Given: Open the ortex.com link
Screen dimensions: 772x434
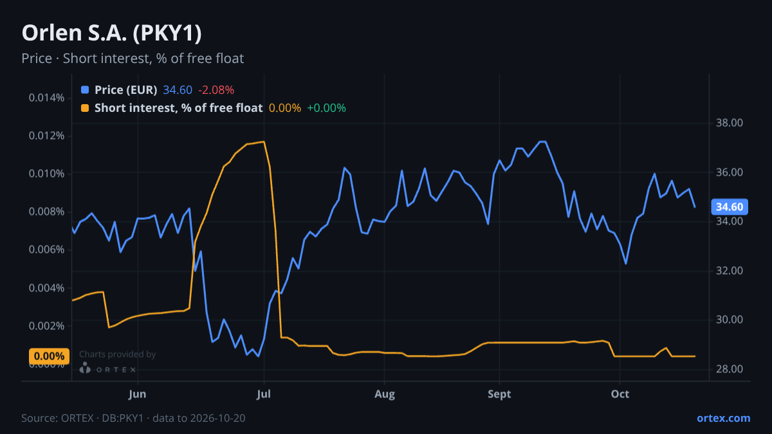Looking at the screenshot, I should 723,418.
